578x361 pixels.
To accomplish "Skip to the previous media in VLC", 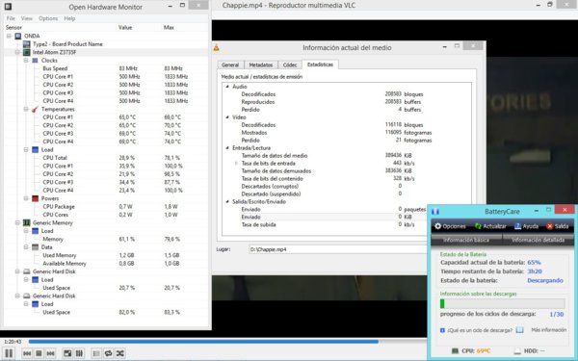I will [x=27, y=353].
